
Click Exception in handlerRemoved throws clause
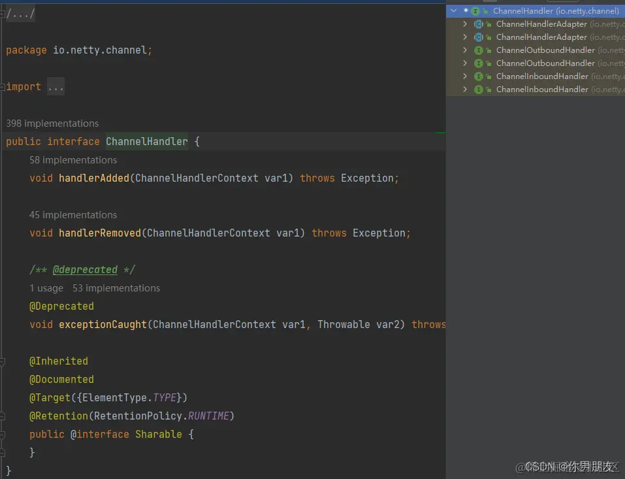[x=379, y=233]
